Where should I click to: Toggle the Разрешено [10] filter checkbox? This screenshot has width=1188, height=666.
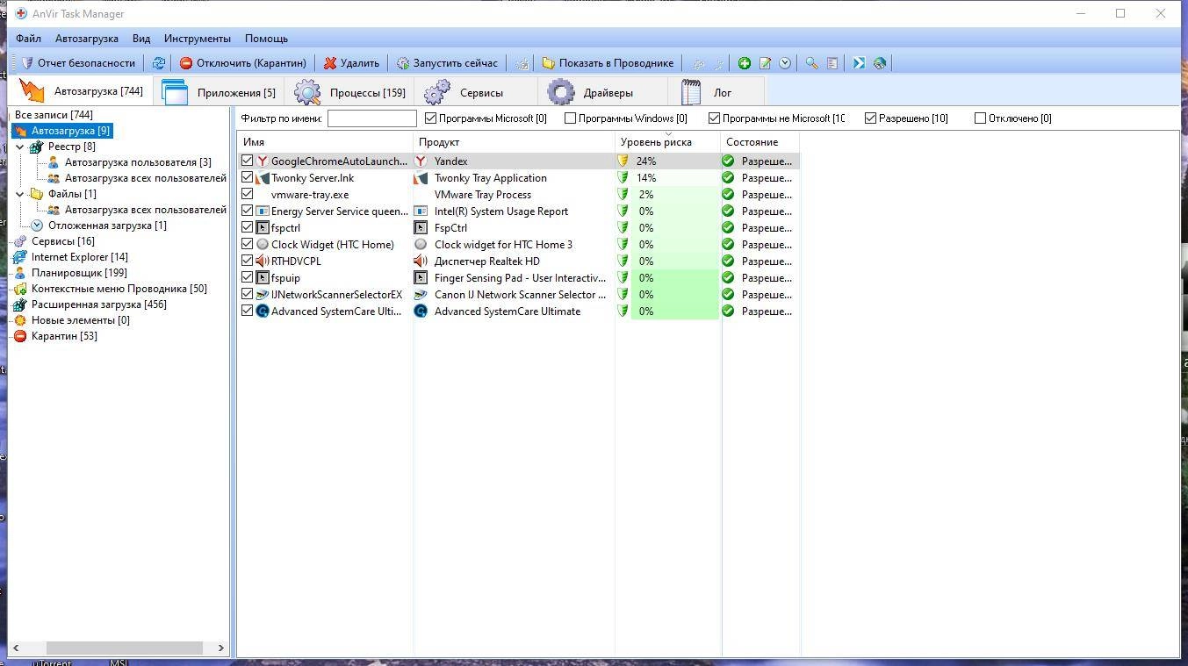(871, 118)
